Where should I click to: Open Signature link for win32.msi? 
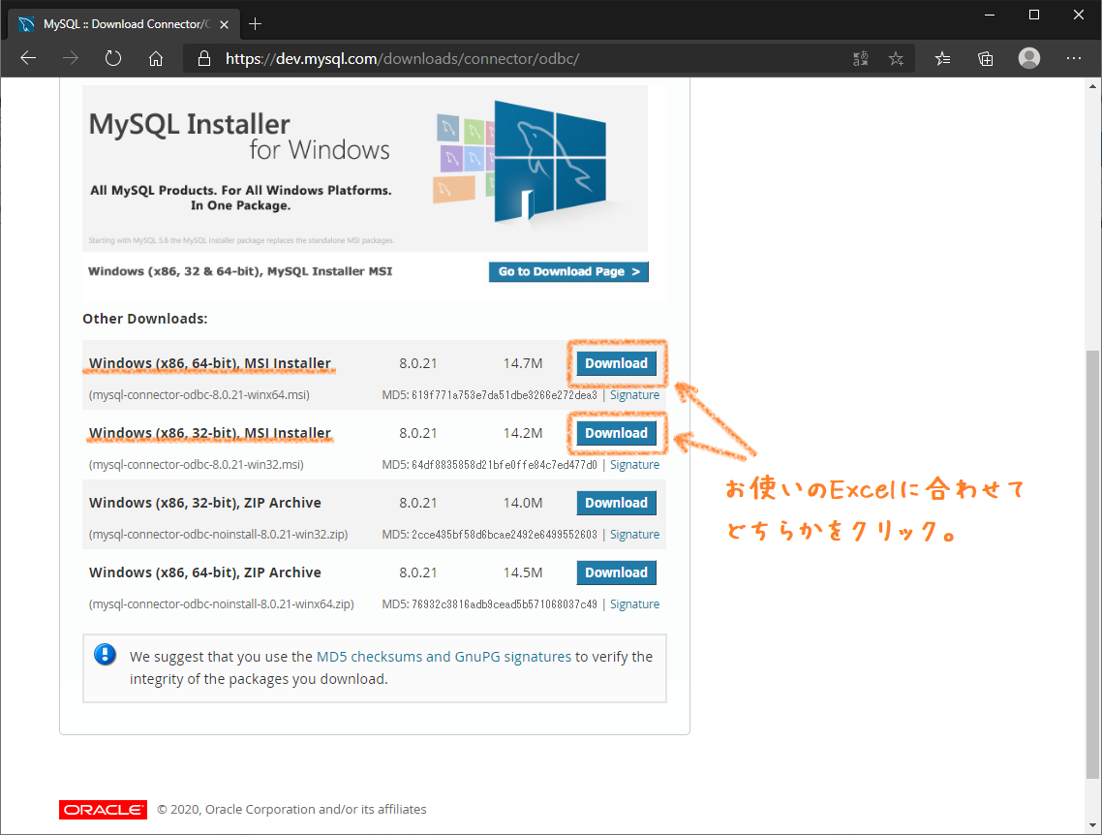(634, 465)
